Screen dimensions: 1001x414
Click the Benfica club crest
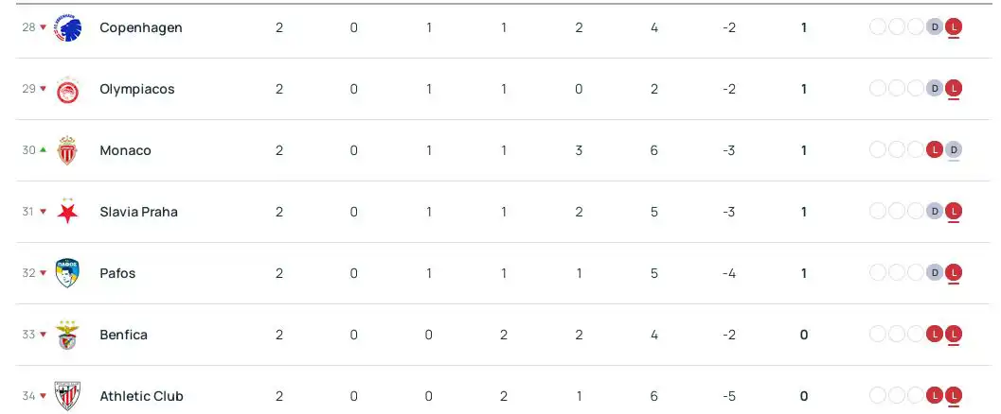(67, 335)
